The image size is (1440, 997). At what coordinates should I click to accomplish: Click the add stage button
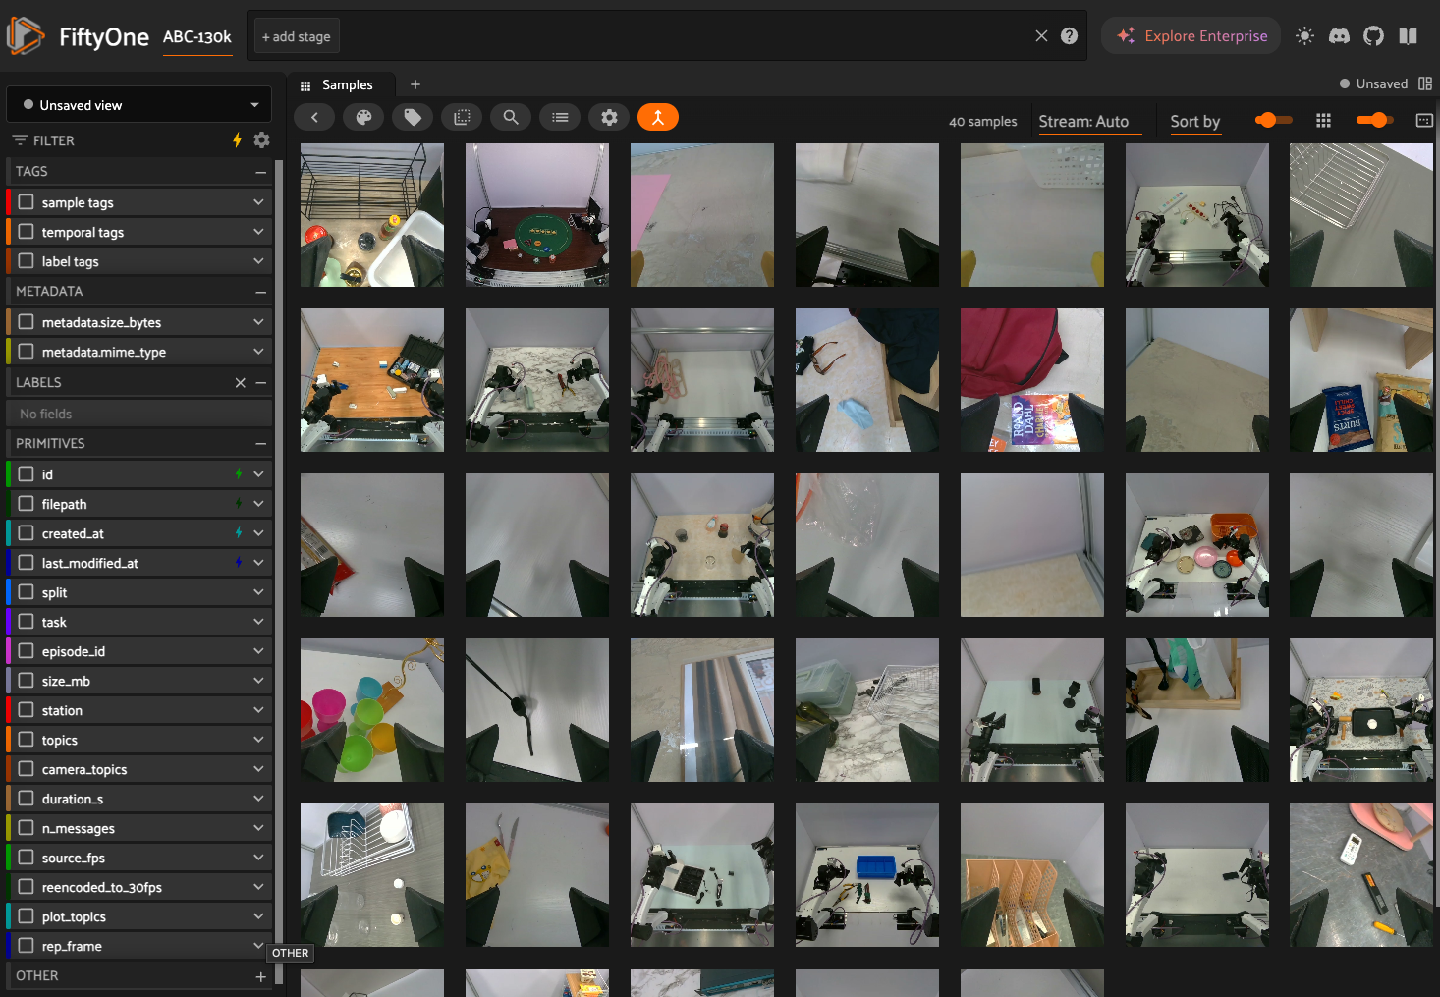pos(296,36)
